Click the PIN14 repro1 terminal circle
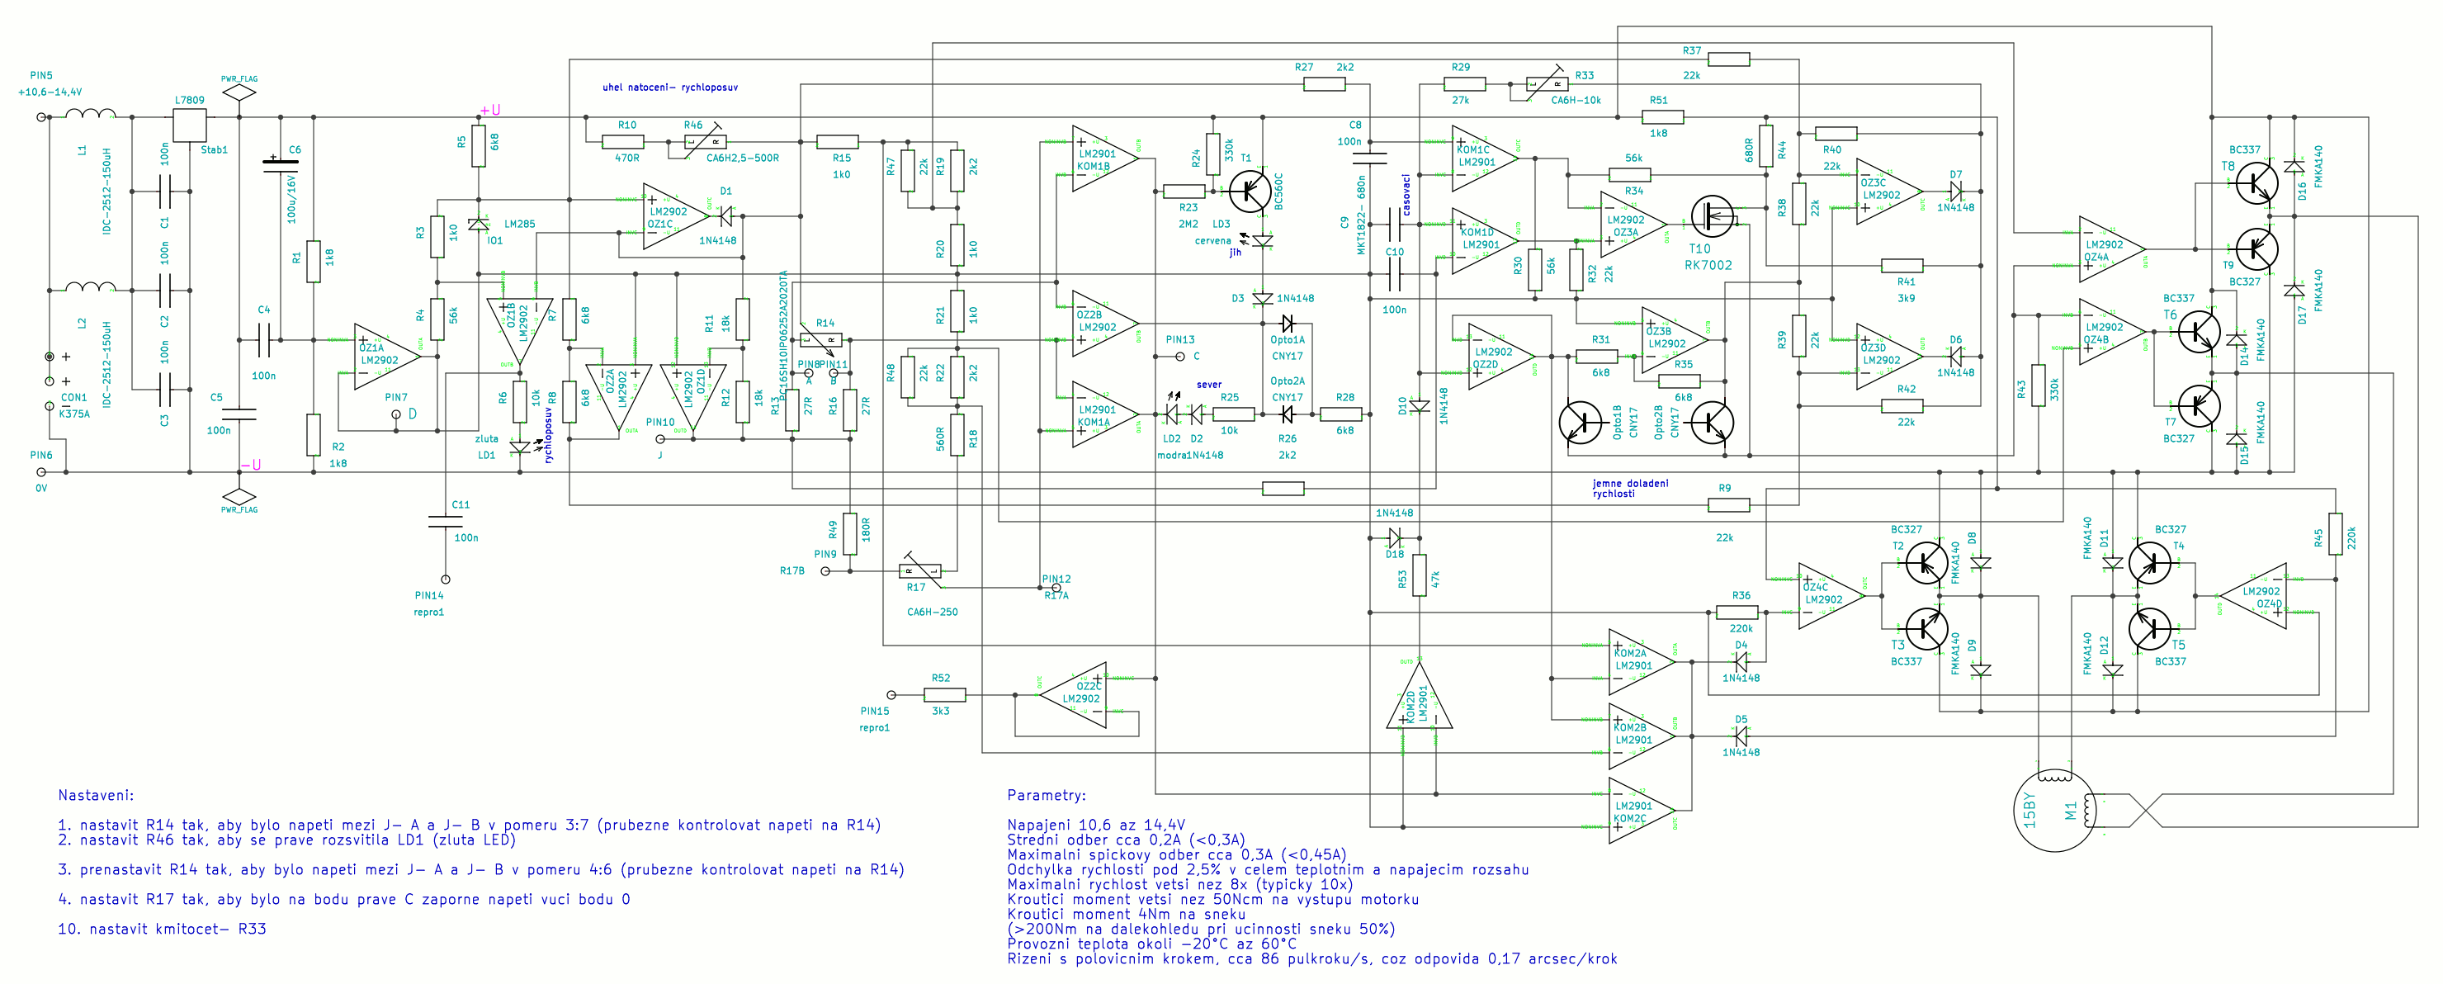Image resolution: width=2443 pixels, height=984 pixels. pyautogui.click(x=446, y=579)
